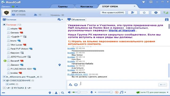Viewport: 170px width, 96px height.
Task: Collapse the Гостиная room home icon
Action: (x=4, y=25)
